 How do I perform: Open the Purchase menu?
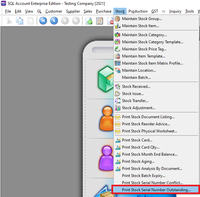(x=104, y=11)
